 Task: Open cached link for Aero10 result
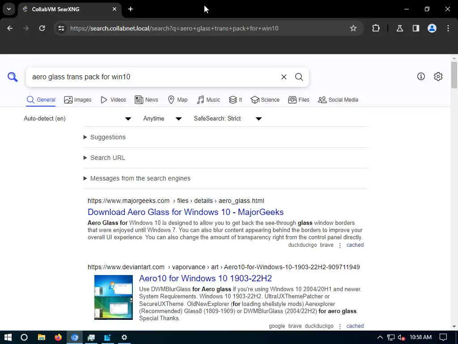[x=355, y=326]
